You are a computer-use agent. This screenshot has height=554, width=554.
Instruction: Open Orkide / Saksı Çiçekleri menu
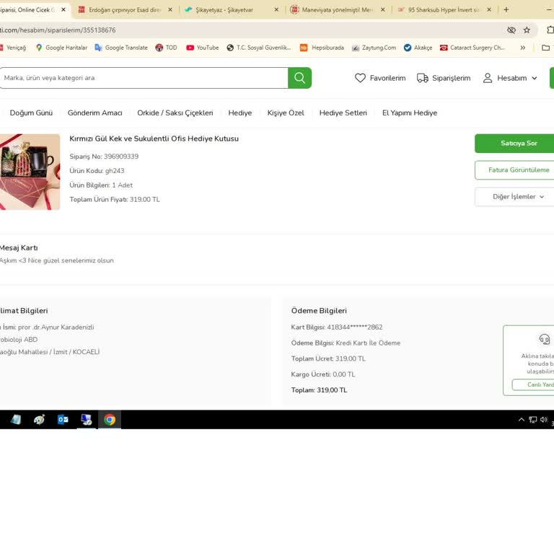[175, 113]
